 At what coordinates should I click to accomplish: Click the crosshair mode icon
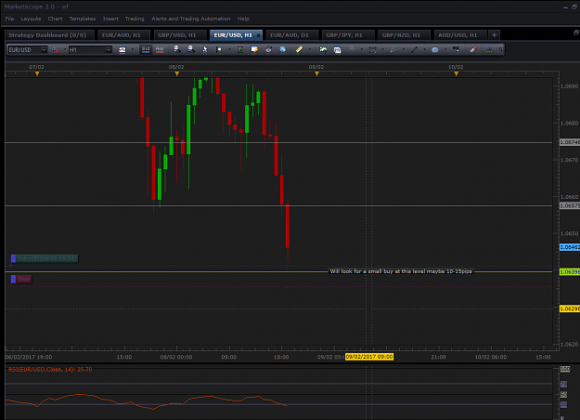pyautogui.click(x=219, y=49)
